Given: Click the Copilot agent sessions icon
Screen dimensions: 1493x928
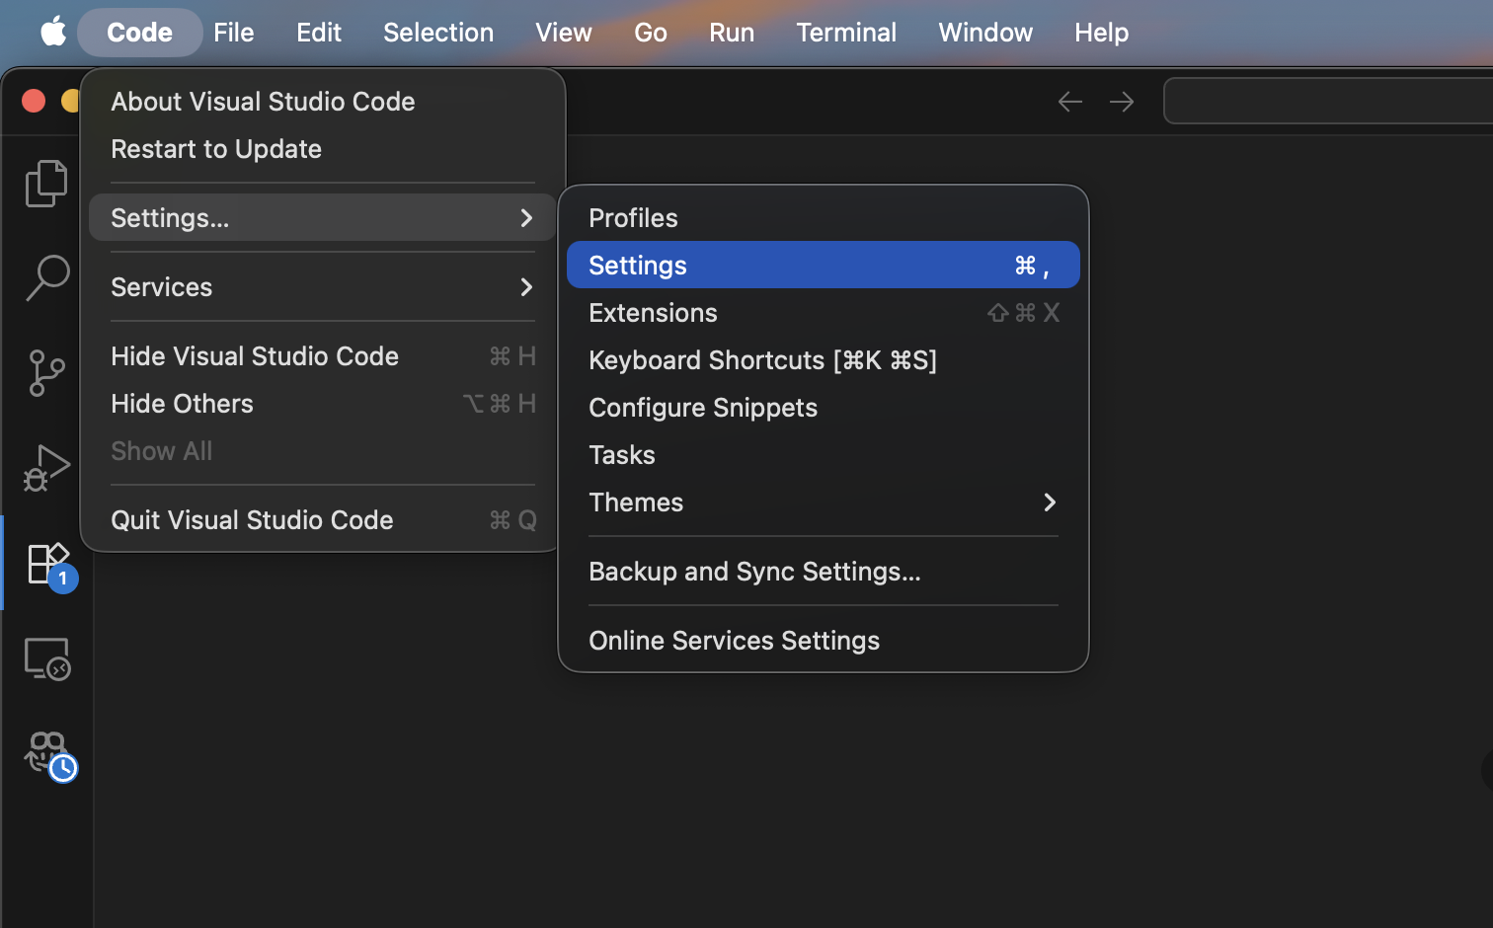Looking at the screenshot, I should 46,753.
